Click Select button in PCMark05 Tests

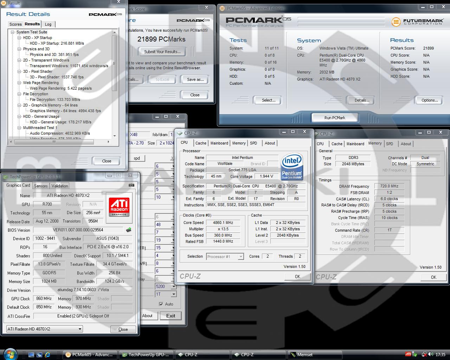(x=269, y=100)
